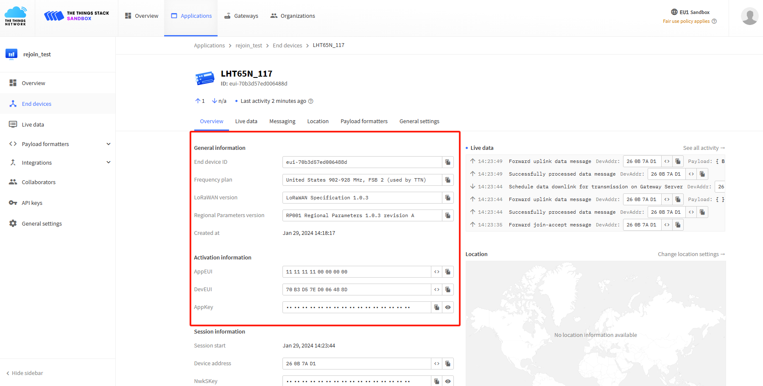Click the location map preview
The height and width of the screenshot is (386, 763).
pos(595,323)
